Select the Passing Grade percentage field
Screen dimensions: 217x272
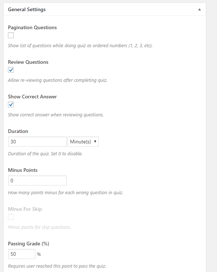22,254
